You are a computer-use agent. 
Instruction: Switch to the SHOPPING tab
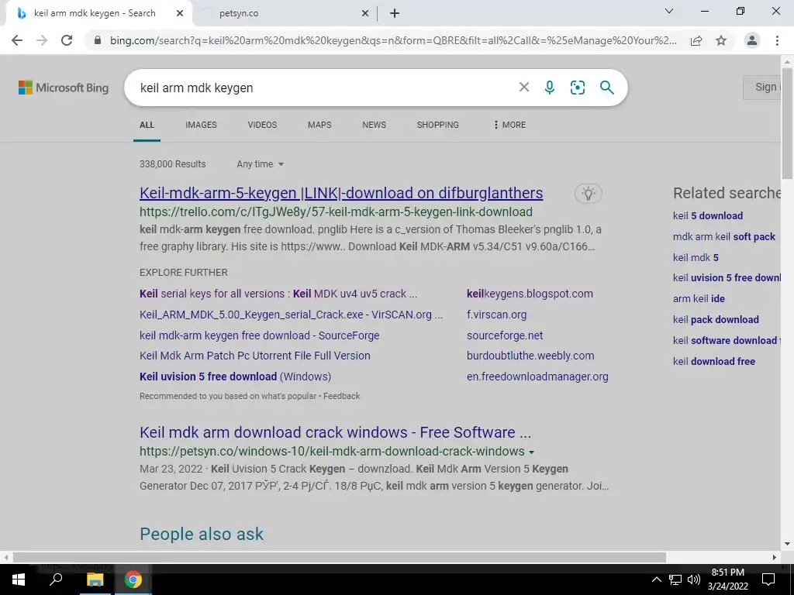coord(438,125)
